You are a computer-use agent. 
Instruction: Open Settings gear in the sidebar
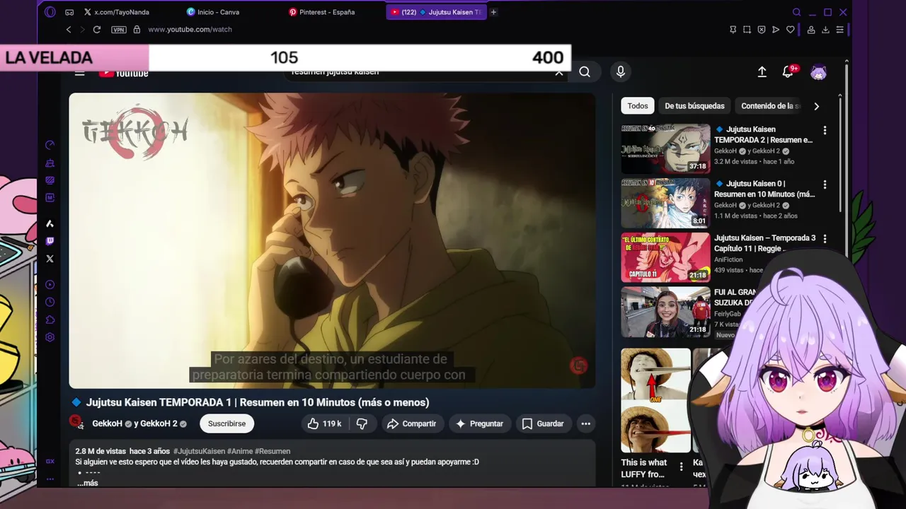coord(50,337)
